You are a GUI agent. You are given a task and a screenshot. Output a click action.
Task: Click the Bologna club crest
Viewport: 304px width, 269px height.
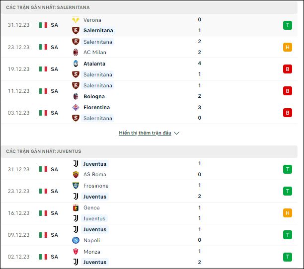(76, 96)
